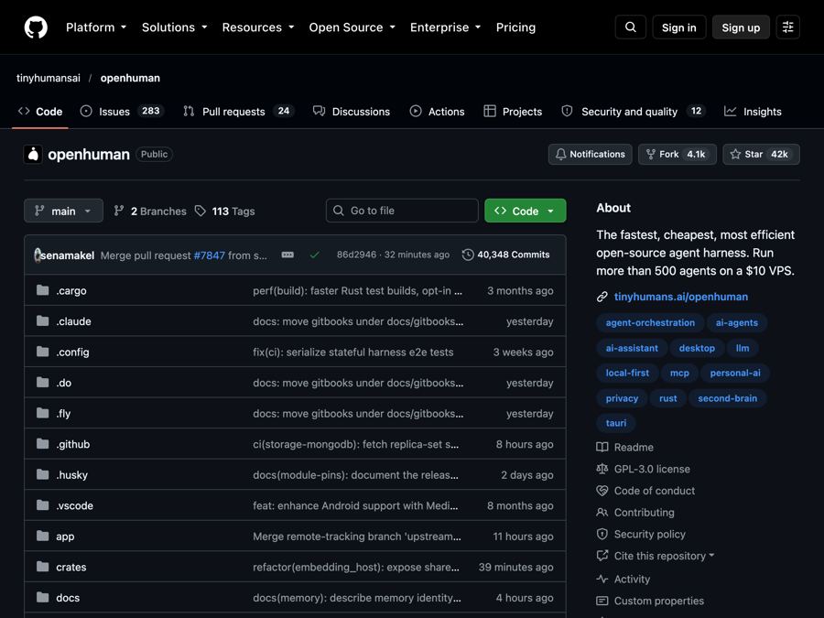Screen dimensions: 824x618
Task: Open the second-brain topic tag
Action: [727, 398]
